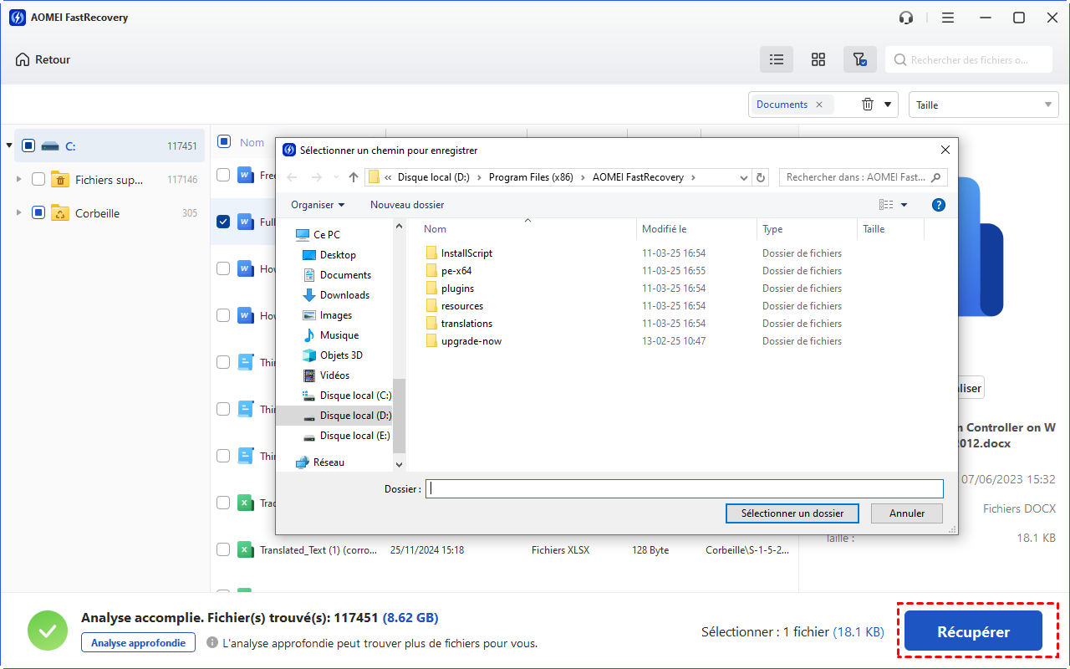The width and height of the screenshot is (1070, 669).
Task: Cancel the dialog with Annuler
Action: (907, 513)
